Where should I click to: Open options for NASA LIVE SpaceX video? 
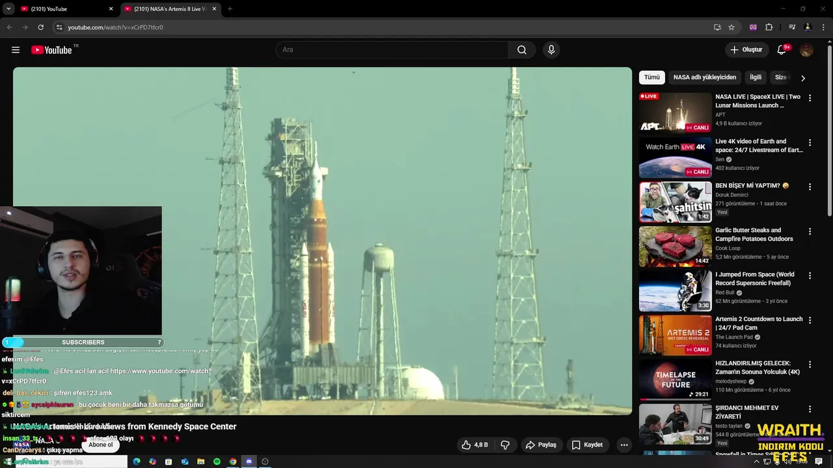tap(810, 98)
